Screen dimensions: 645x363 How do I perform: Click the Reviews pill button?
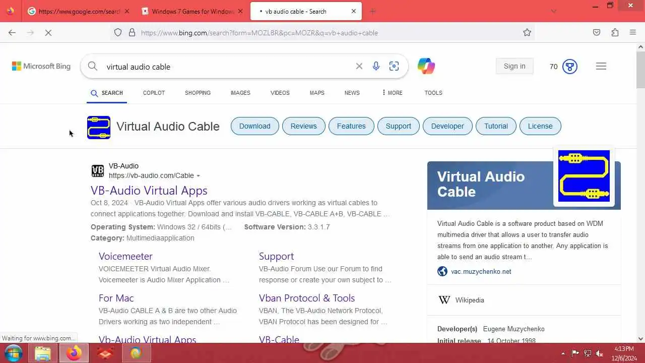pyautogui.click(x=303, y=126)
